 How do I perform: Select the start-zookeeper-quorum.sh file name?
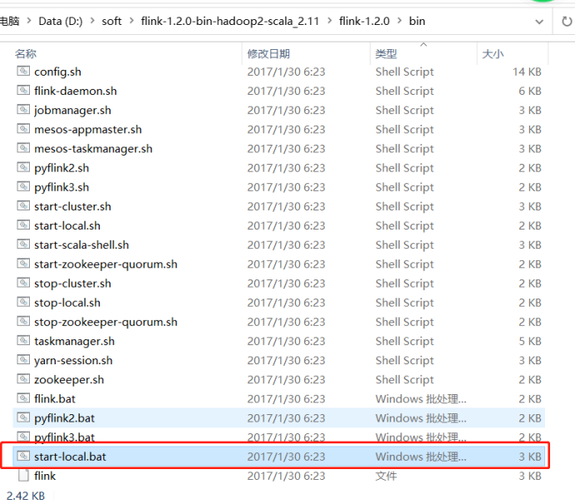tap(106, 264)
